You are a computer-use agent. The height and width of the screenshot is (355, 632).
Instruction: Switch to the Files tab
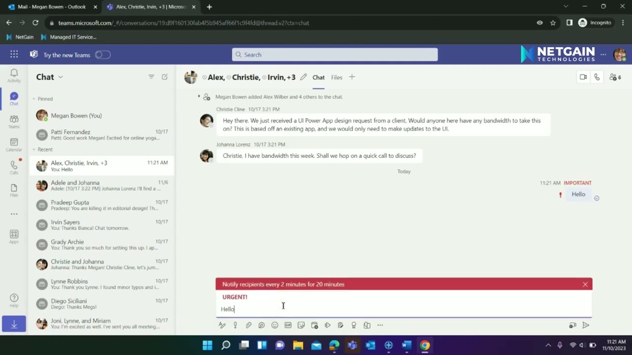337,77
